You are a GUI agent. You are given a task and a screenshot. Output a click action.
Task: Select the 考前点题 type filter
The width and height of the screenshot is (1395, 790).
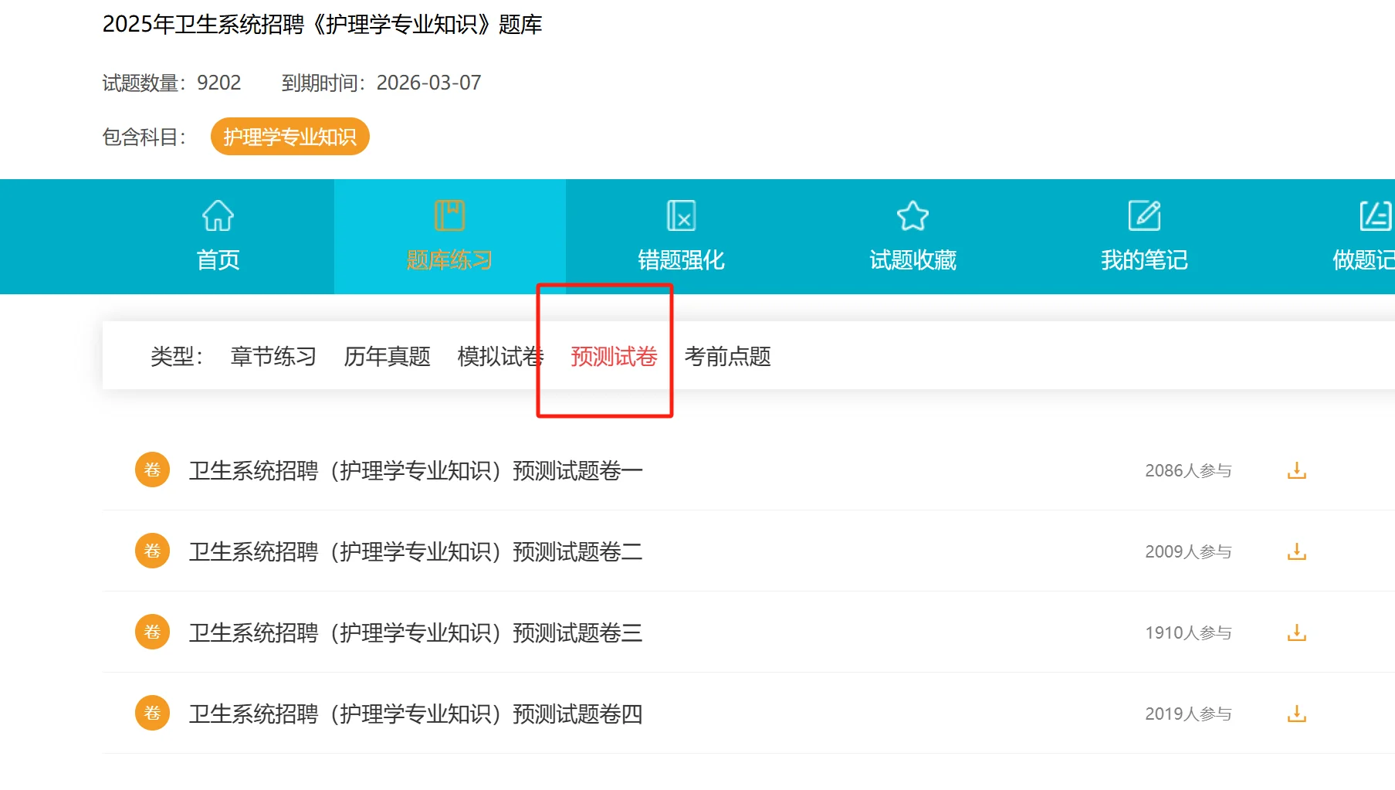pyautogui.click(x=727, y=356)
